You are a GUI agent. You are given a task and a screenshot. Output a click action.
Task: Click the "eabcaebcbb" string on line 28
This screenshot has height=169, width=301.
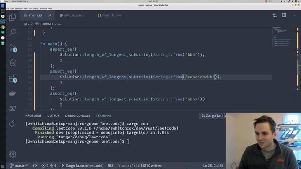pos(199,77)
